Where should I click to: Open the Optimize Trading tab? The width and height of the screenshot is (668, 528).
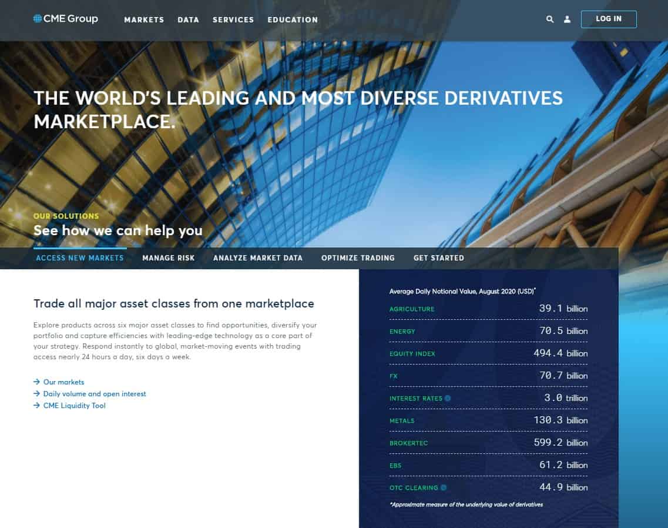[x=358, y=258]
